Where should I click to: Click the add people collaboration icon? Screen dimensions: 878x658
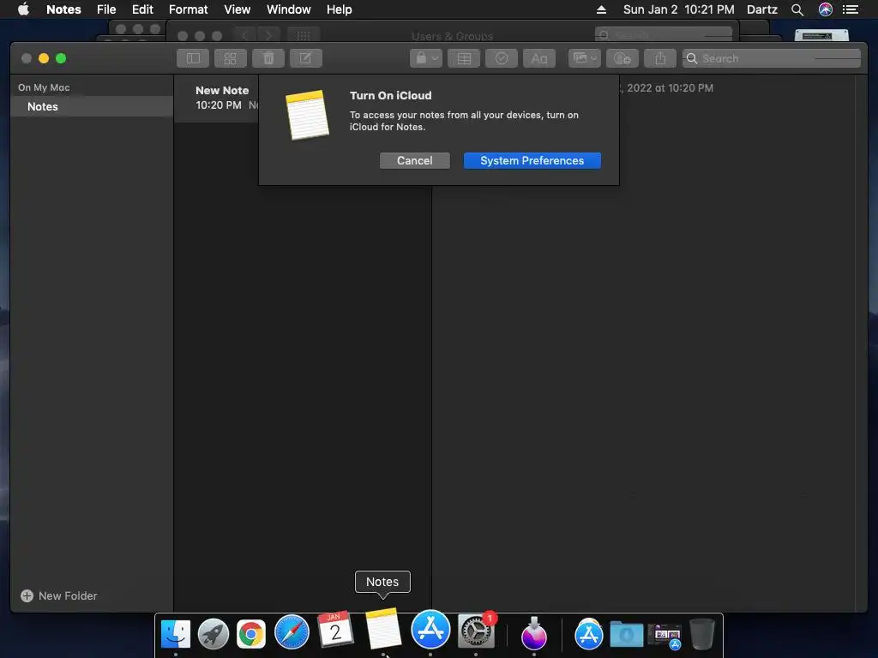(622, 58)
